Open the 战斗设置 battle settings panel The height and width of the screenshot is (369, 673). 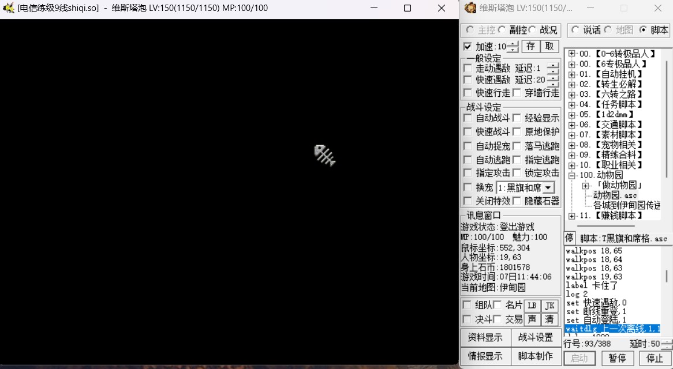click(x=535, y=338)
